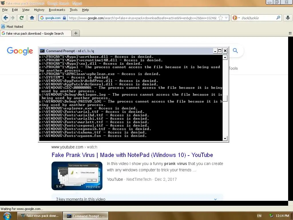
Task: Restore the browser window size
Action: click(x=277, y=2)
